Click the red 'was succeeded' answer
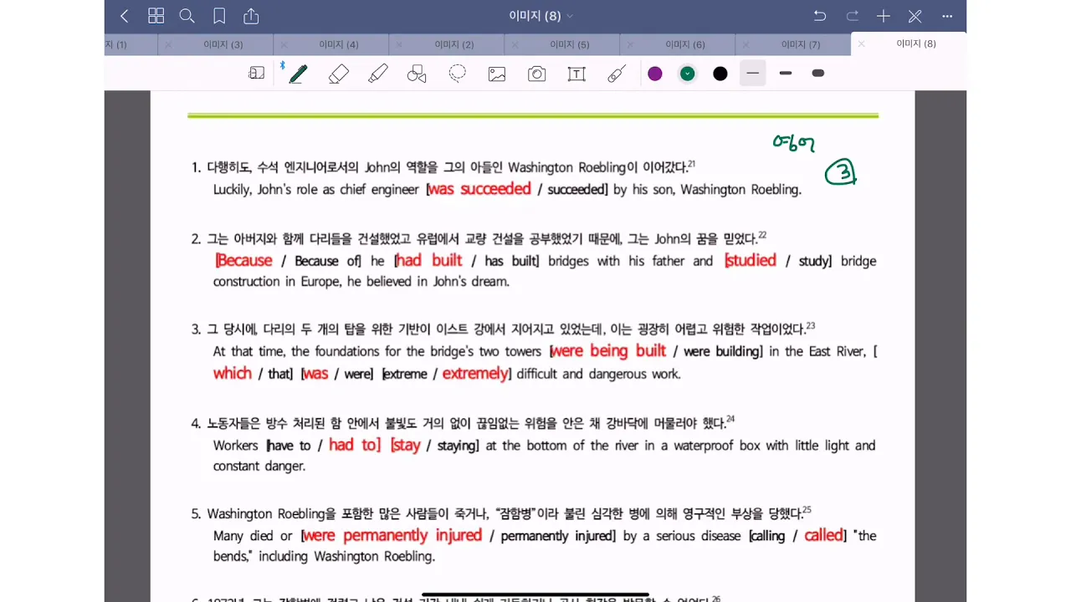 479,189
